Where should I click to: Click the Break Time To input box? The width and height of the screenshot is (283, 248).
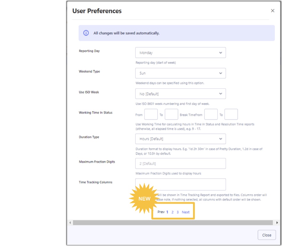click(x=231, y=115)
